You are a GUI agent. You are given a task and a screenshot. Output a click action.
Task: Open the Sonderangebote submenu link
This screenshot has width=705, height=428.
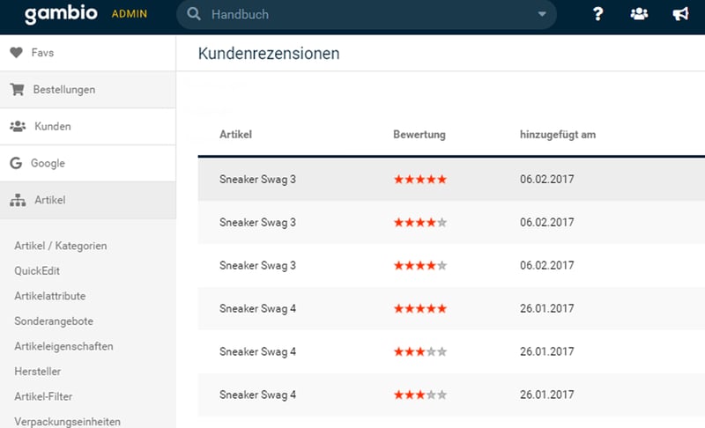click(54, 321)
